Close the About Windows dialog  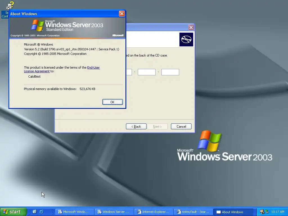(122, 13)
